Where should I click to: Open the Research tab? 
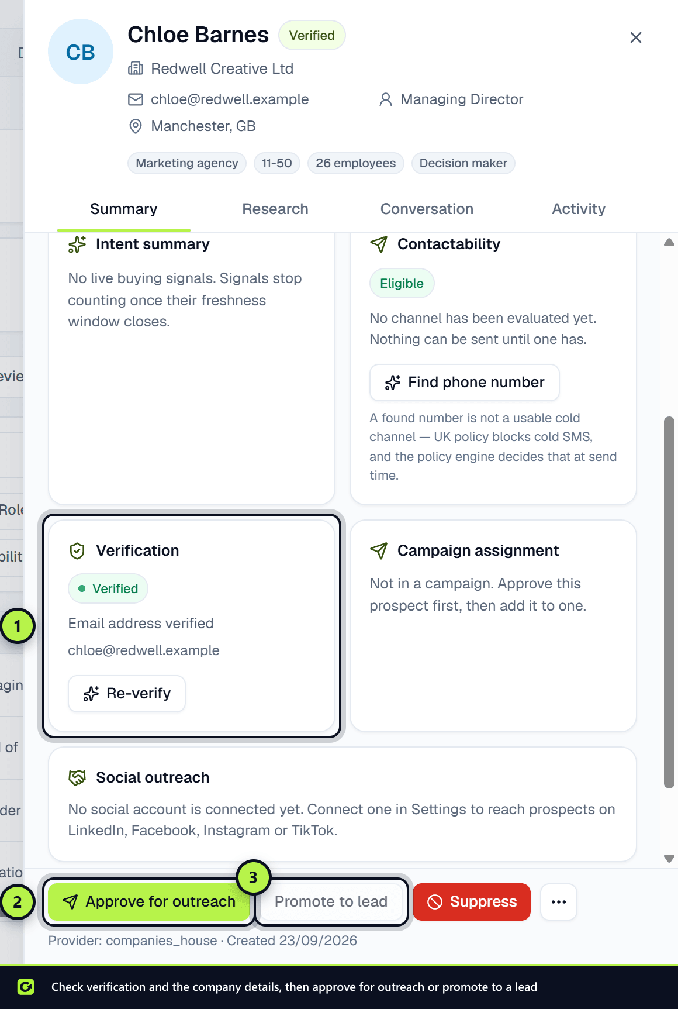(x=275, y=209)
